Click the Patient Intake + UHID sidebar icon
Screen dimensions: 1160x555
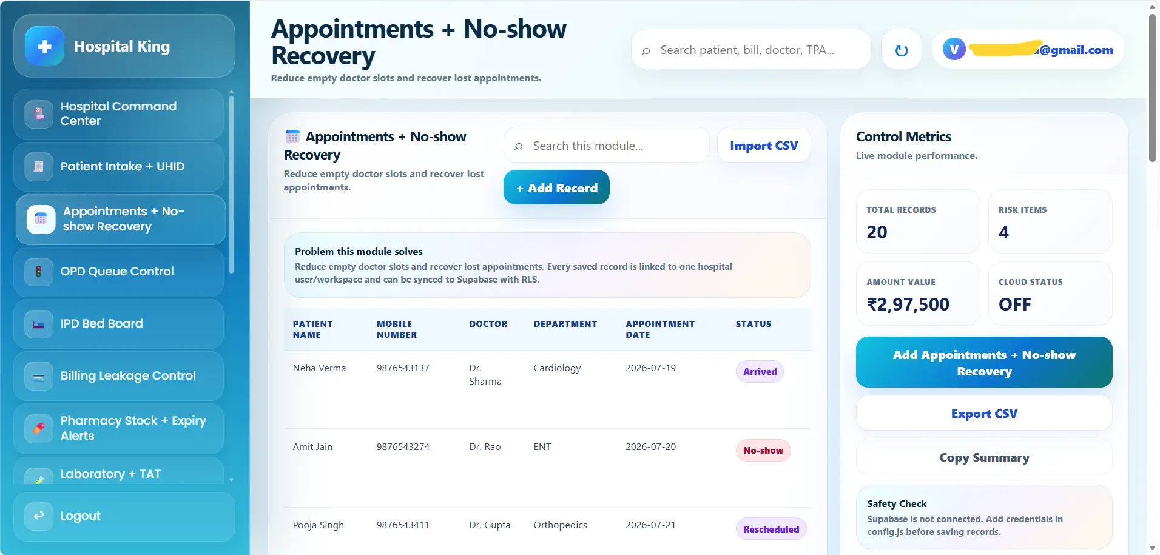39,166
